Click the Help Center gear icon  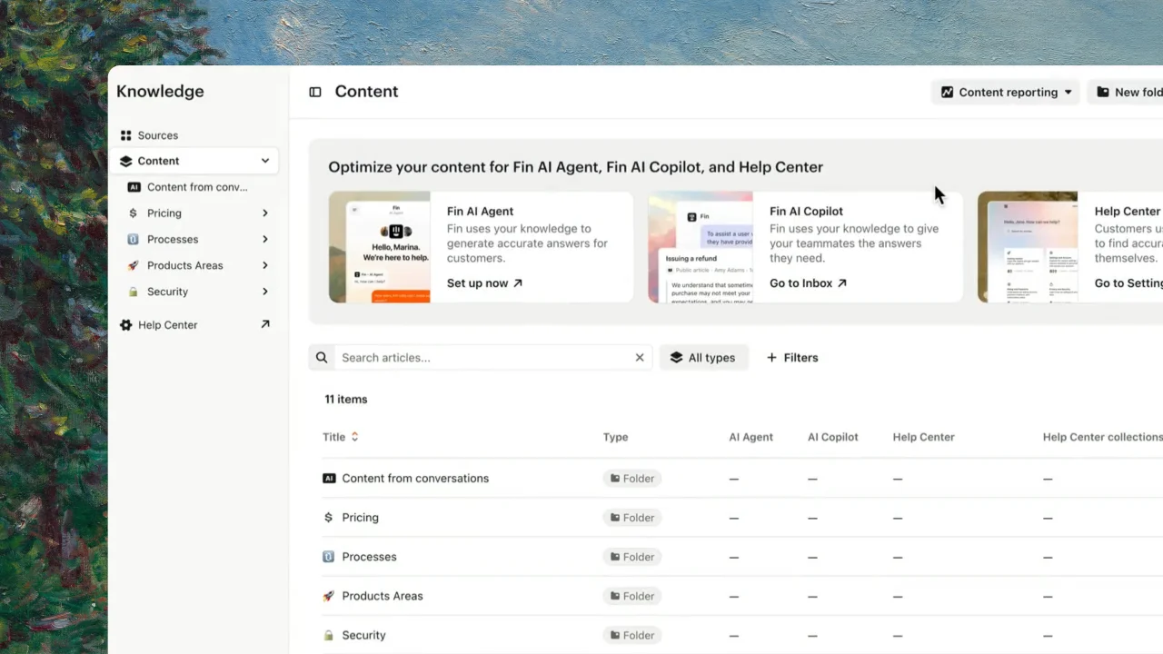click(x=125, y=325)
